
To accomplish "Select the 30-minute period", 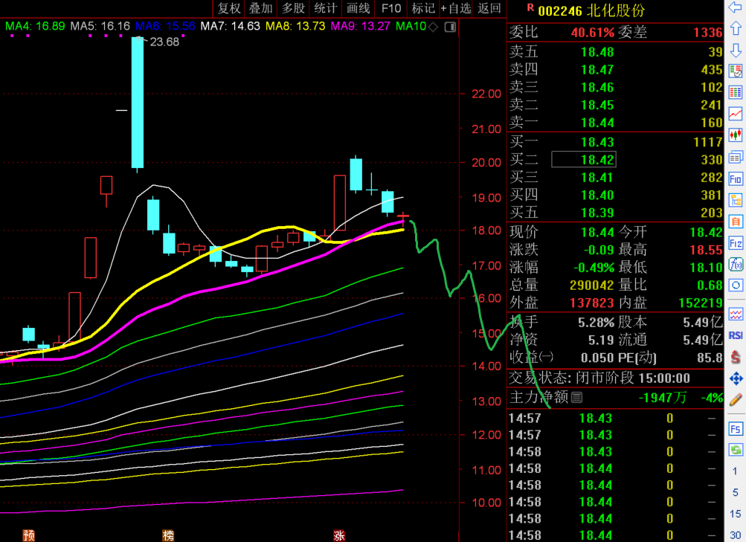I will tap(735, 535).
